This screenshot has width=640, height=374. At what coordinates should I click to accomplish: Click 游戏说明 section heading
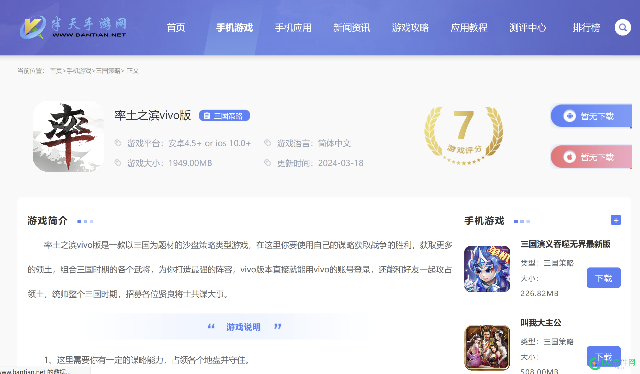(x=243, y=327)
